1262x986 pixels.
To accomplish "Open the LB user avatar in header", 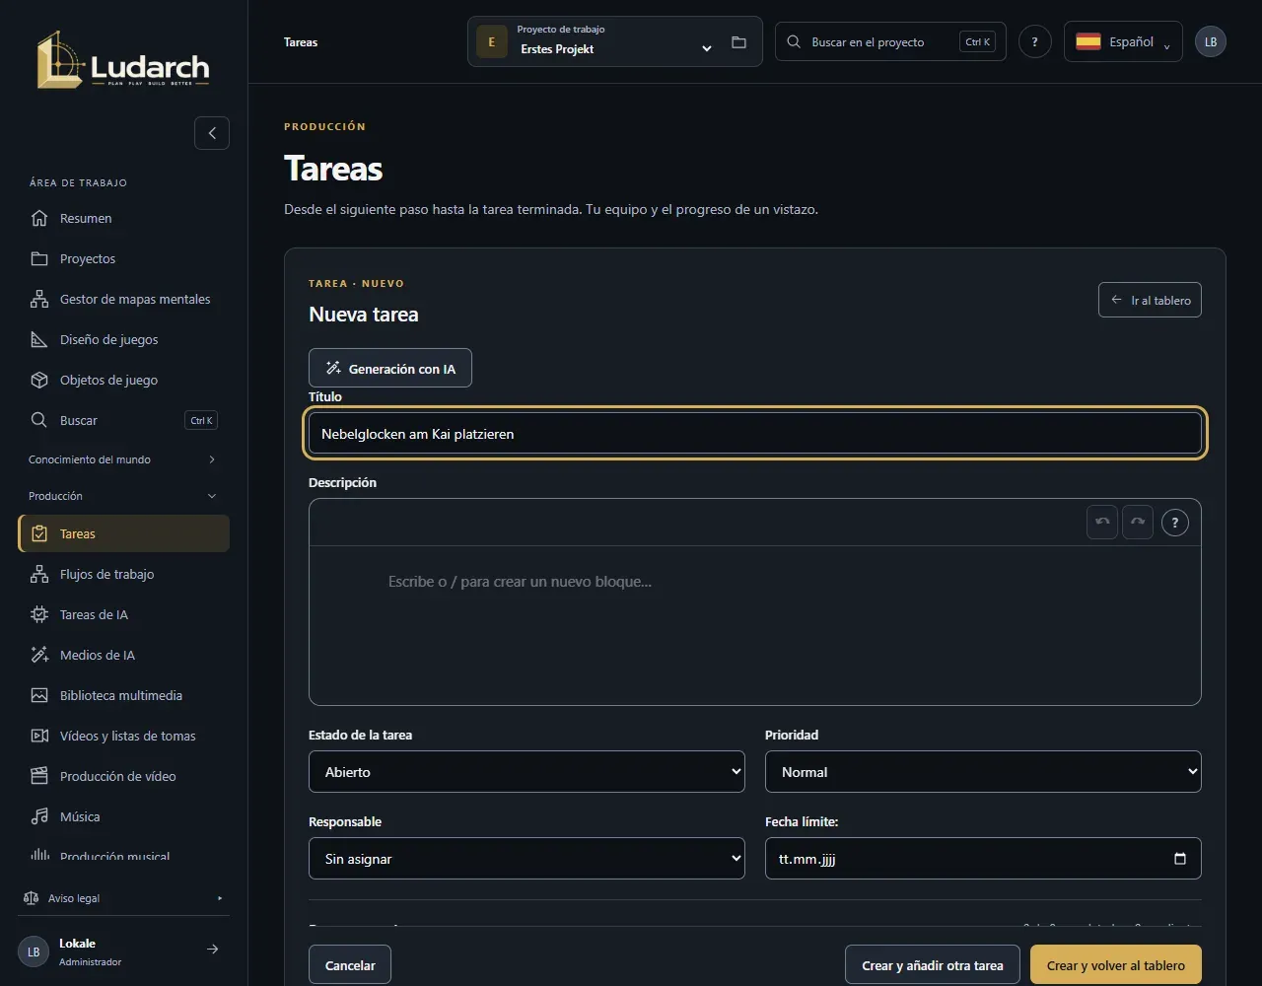I will tap(1211, 42).
